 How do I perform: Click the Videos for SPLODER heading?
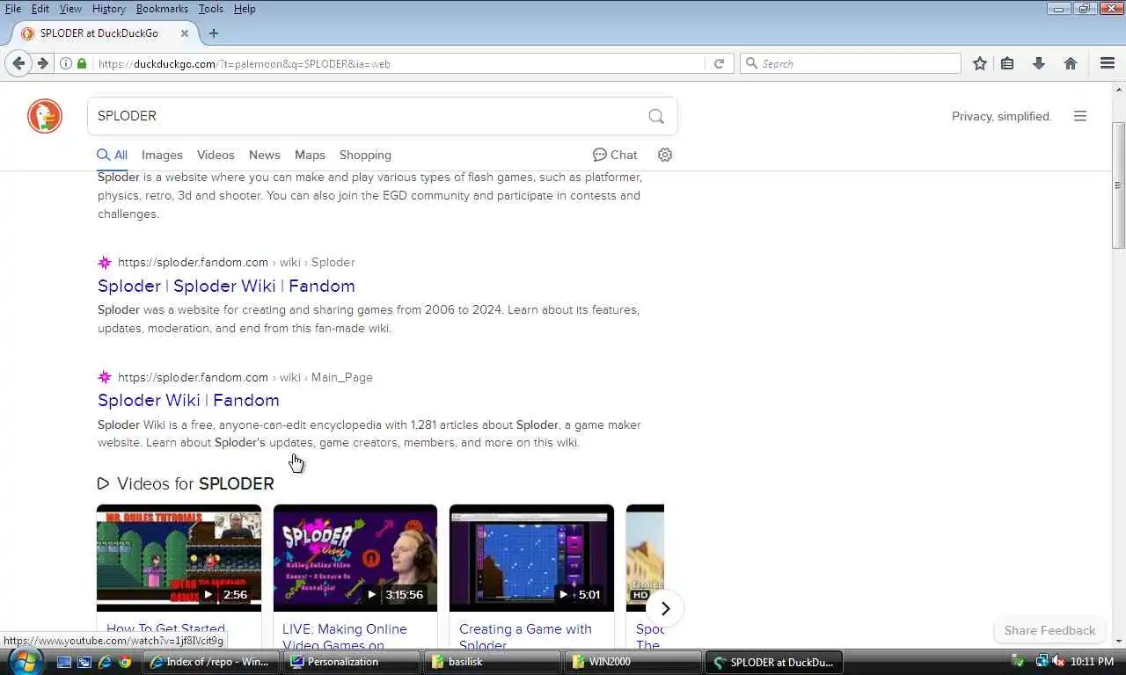pos(186,483)
